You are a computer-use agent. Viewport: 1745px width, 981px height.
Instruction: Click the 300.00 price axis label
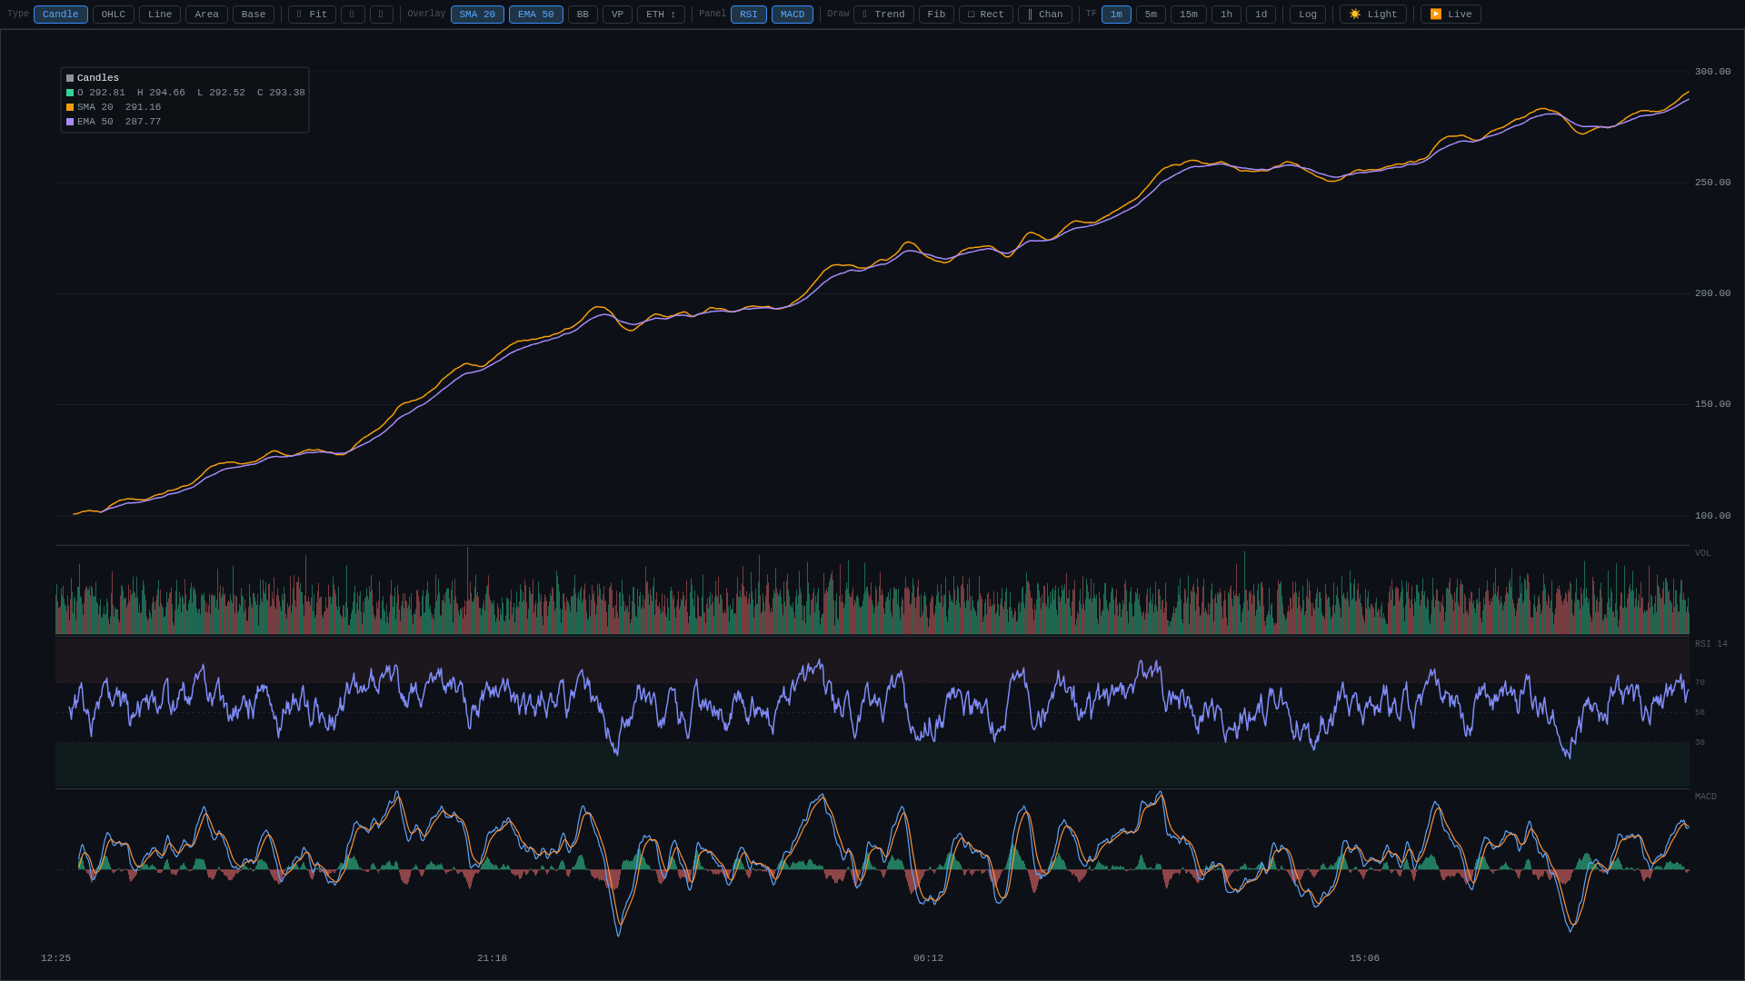pyautogui.click(x=1712, y=72)
